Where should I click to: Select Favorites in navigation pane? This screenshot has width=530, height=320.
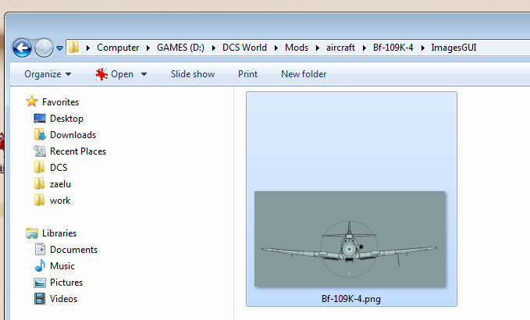(x=61, y=102)
